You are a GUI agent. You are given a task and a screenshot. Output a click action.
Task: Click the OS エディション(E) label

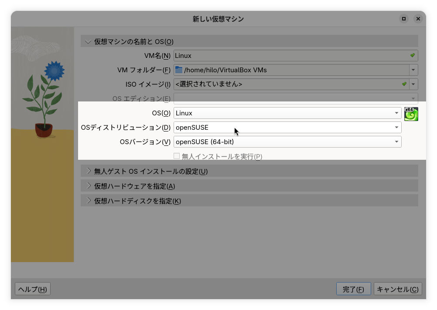point(141,98)
